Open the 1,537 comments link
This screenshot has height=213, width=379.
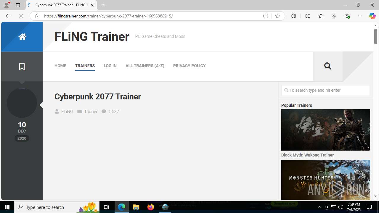coord(114,112)
